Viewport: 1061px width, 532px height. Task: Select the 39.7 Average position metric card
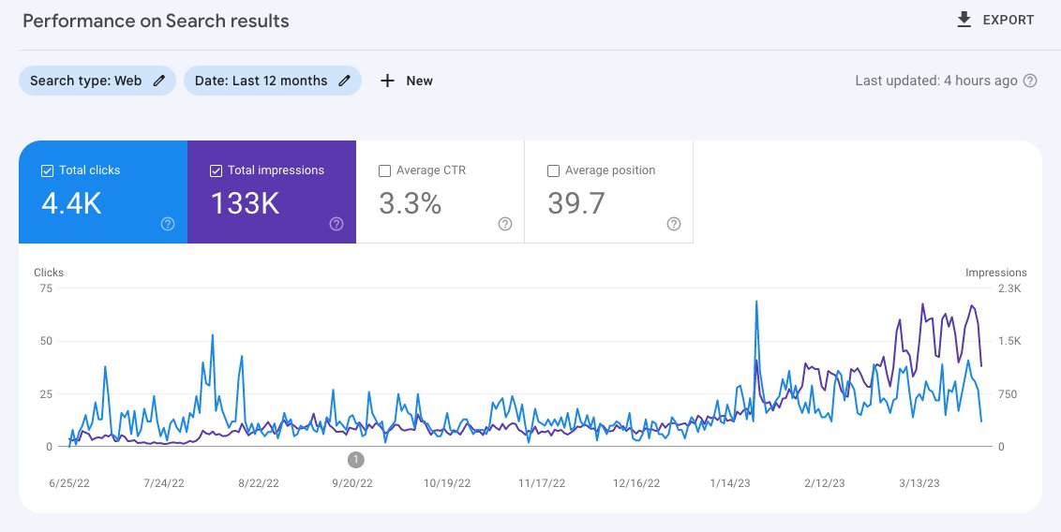point(608,192)
